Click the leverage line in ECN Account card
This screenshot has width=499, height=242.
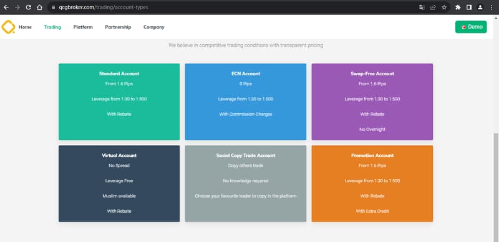coord(246,99)
